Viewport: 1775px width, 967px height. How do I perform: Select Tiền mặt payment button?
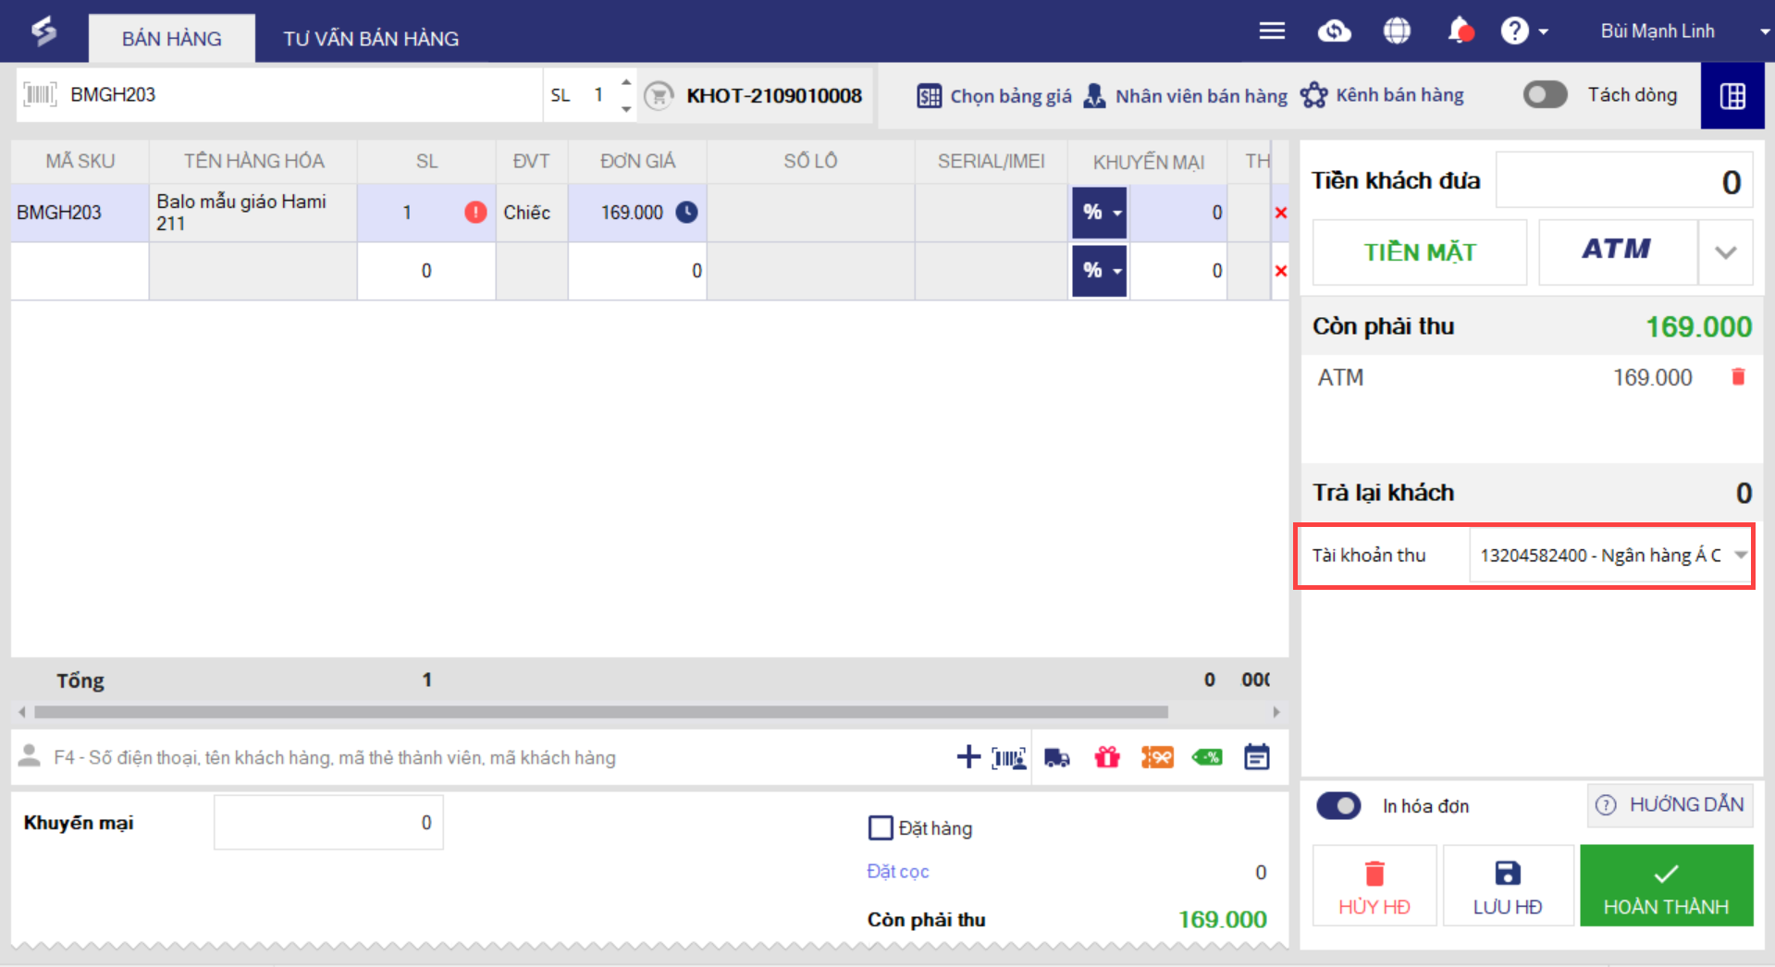tap(1420, 252)
